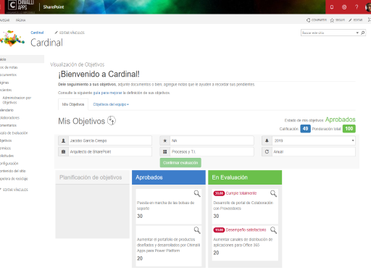This screenshot has height=278, width=371.
Task: Expand the search scope dropdown arrow
Action: [x=357, y=33]
